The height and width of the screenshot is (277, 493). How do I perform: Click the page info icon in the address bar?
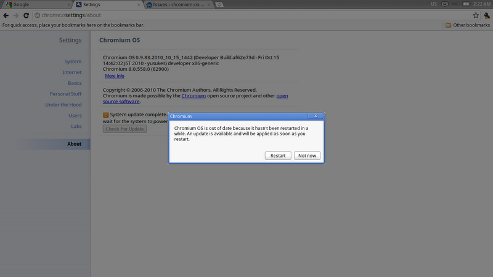tap(37, 15)
